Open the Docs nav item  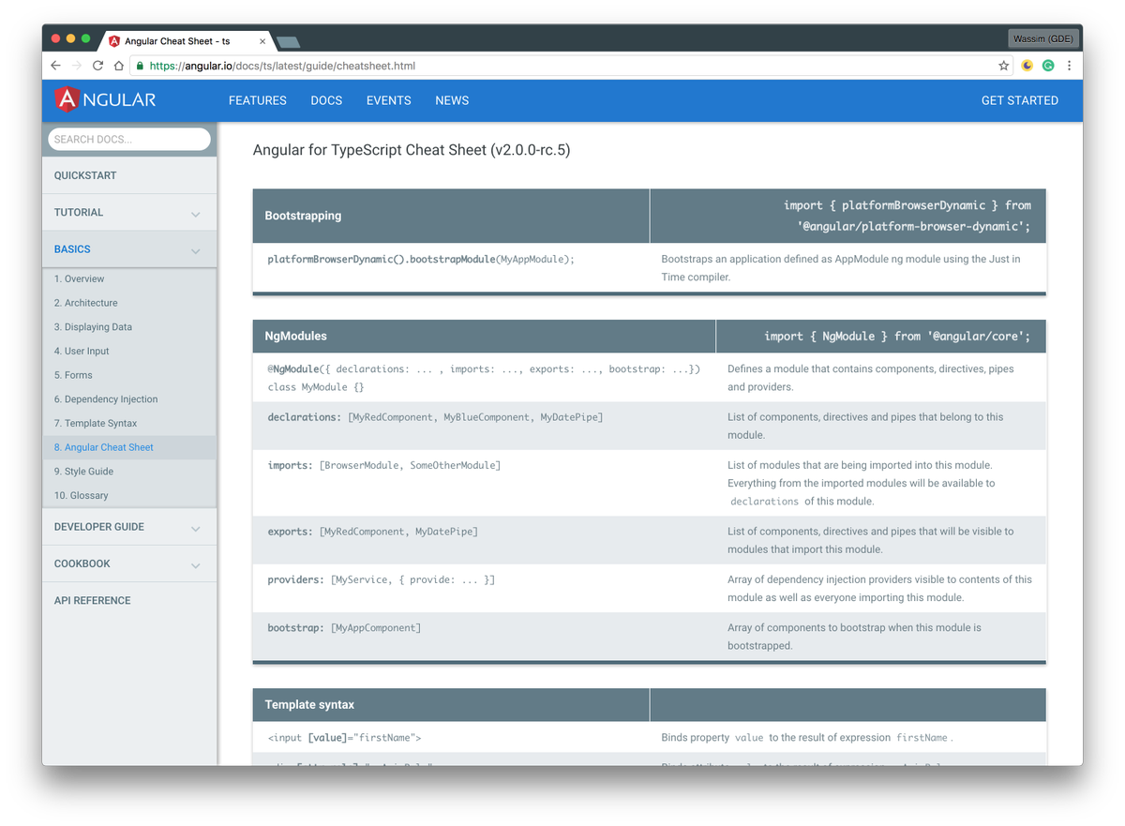[326, 100]
